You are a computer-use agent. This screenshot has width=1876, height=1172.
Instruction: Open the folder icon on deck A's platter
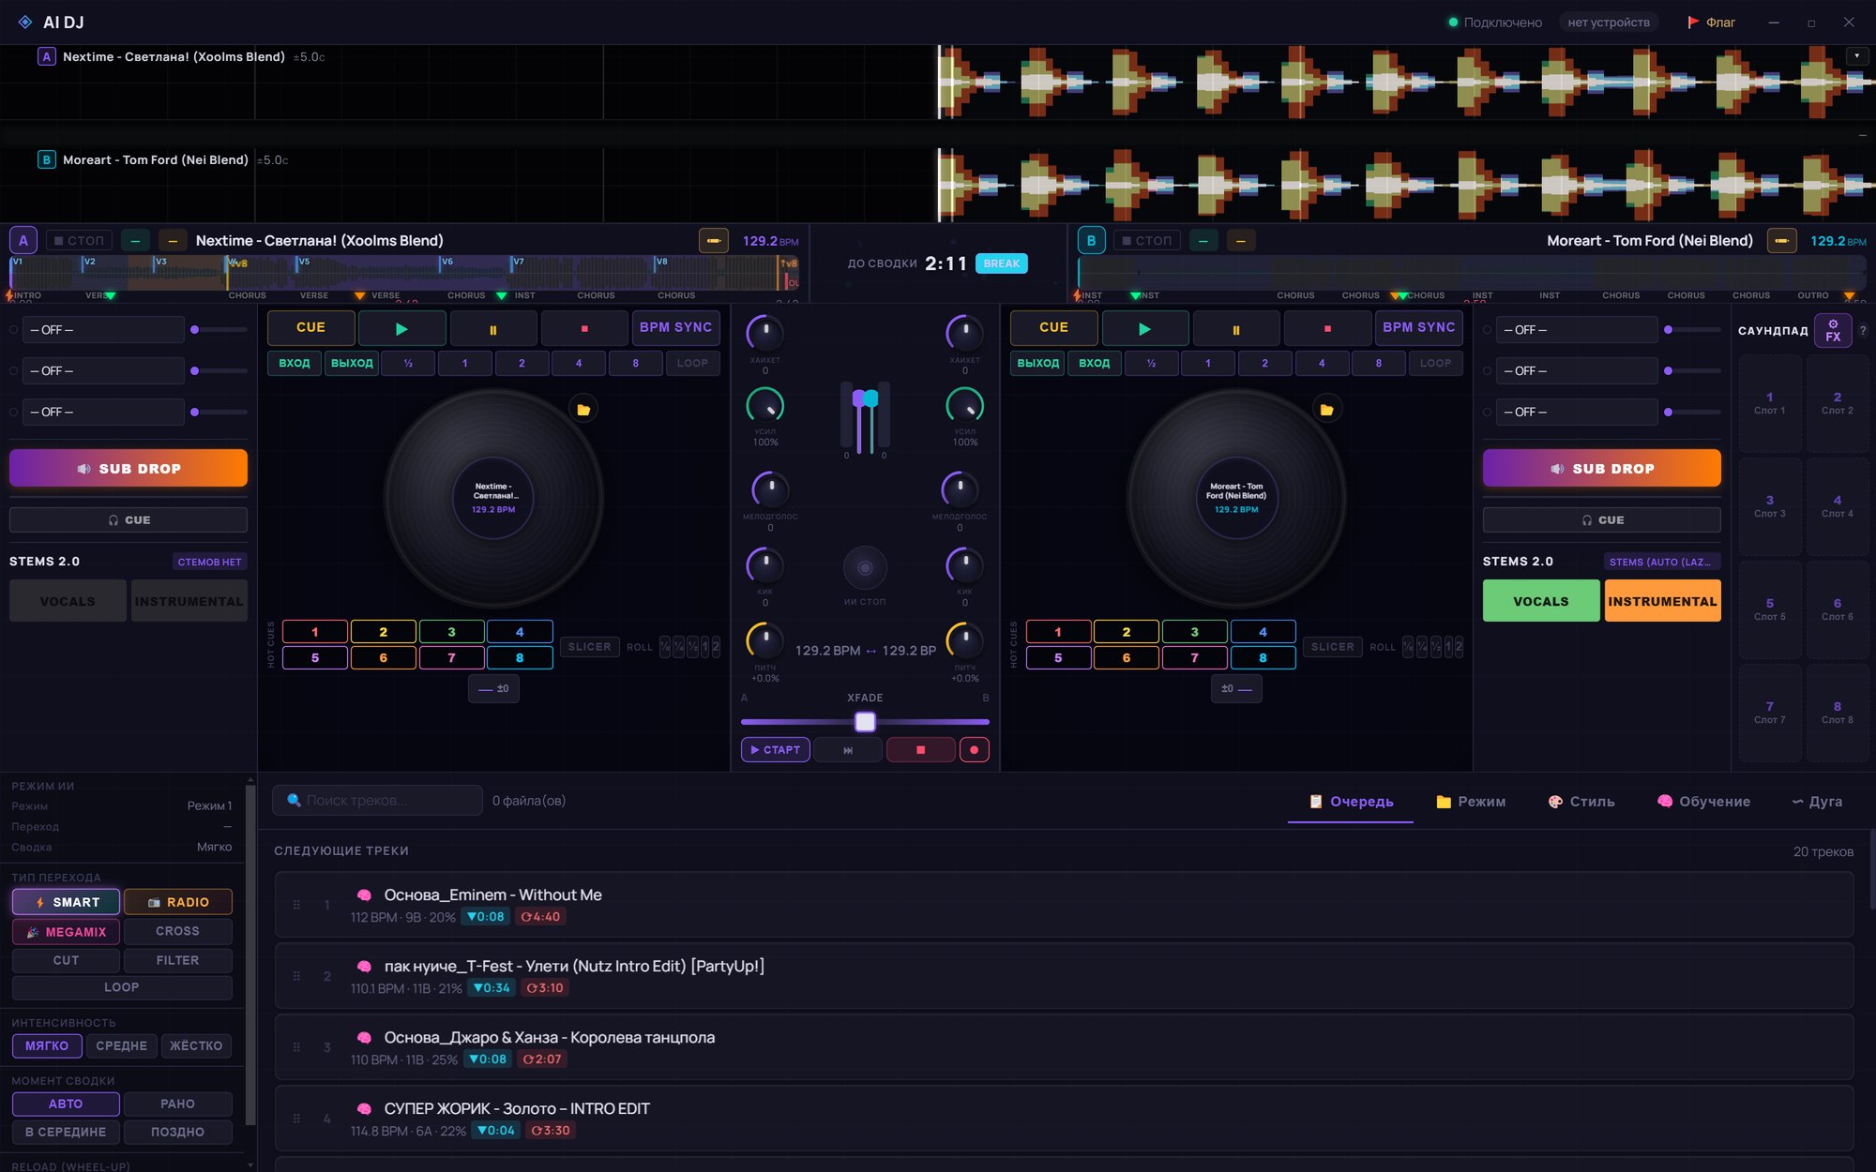point(583,410)
